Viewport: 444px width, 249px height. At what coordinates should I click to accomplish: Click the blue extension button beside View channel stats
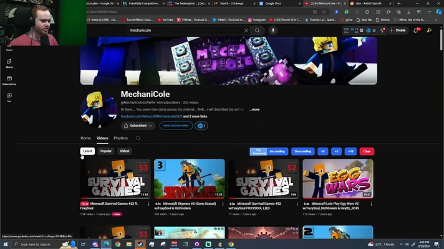tap(201, 126)
